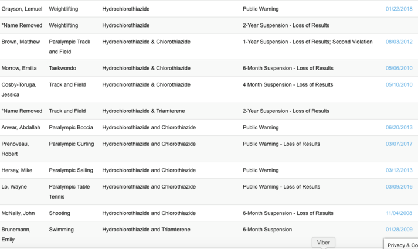
Task: Open the 05/06/2010 sanction date link
Action: pyautogui.click(x=399, y=69)
